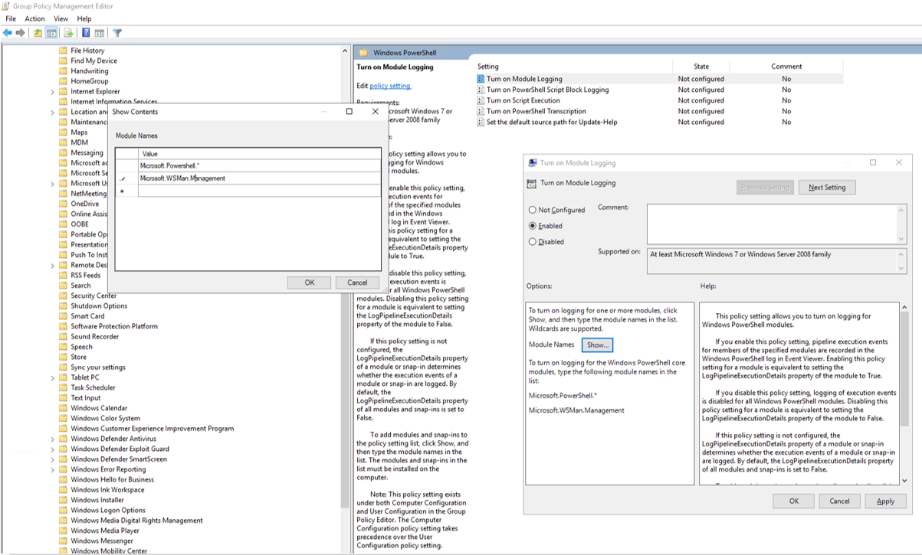Expand the Windows Defender Antivirus node
Image resolution: width=922 pixels, height=555 pixels.
point(53,439)
